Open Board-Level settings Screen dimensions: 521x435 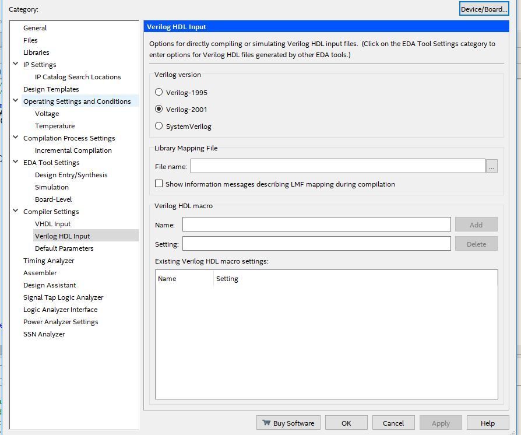click(53, 199)
